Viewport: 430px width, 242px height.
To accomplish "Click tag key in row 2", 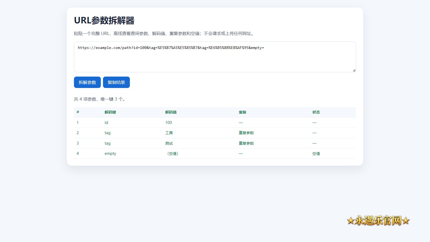I will click(x=107, y=133).
